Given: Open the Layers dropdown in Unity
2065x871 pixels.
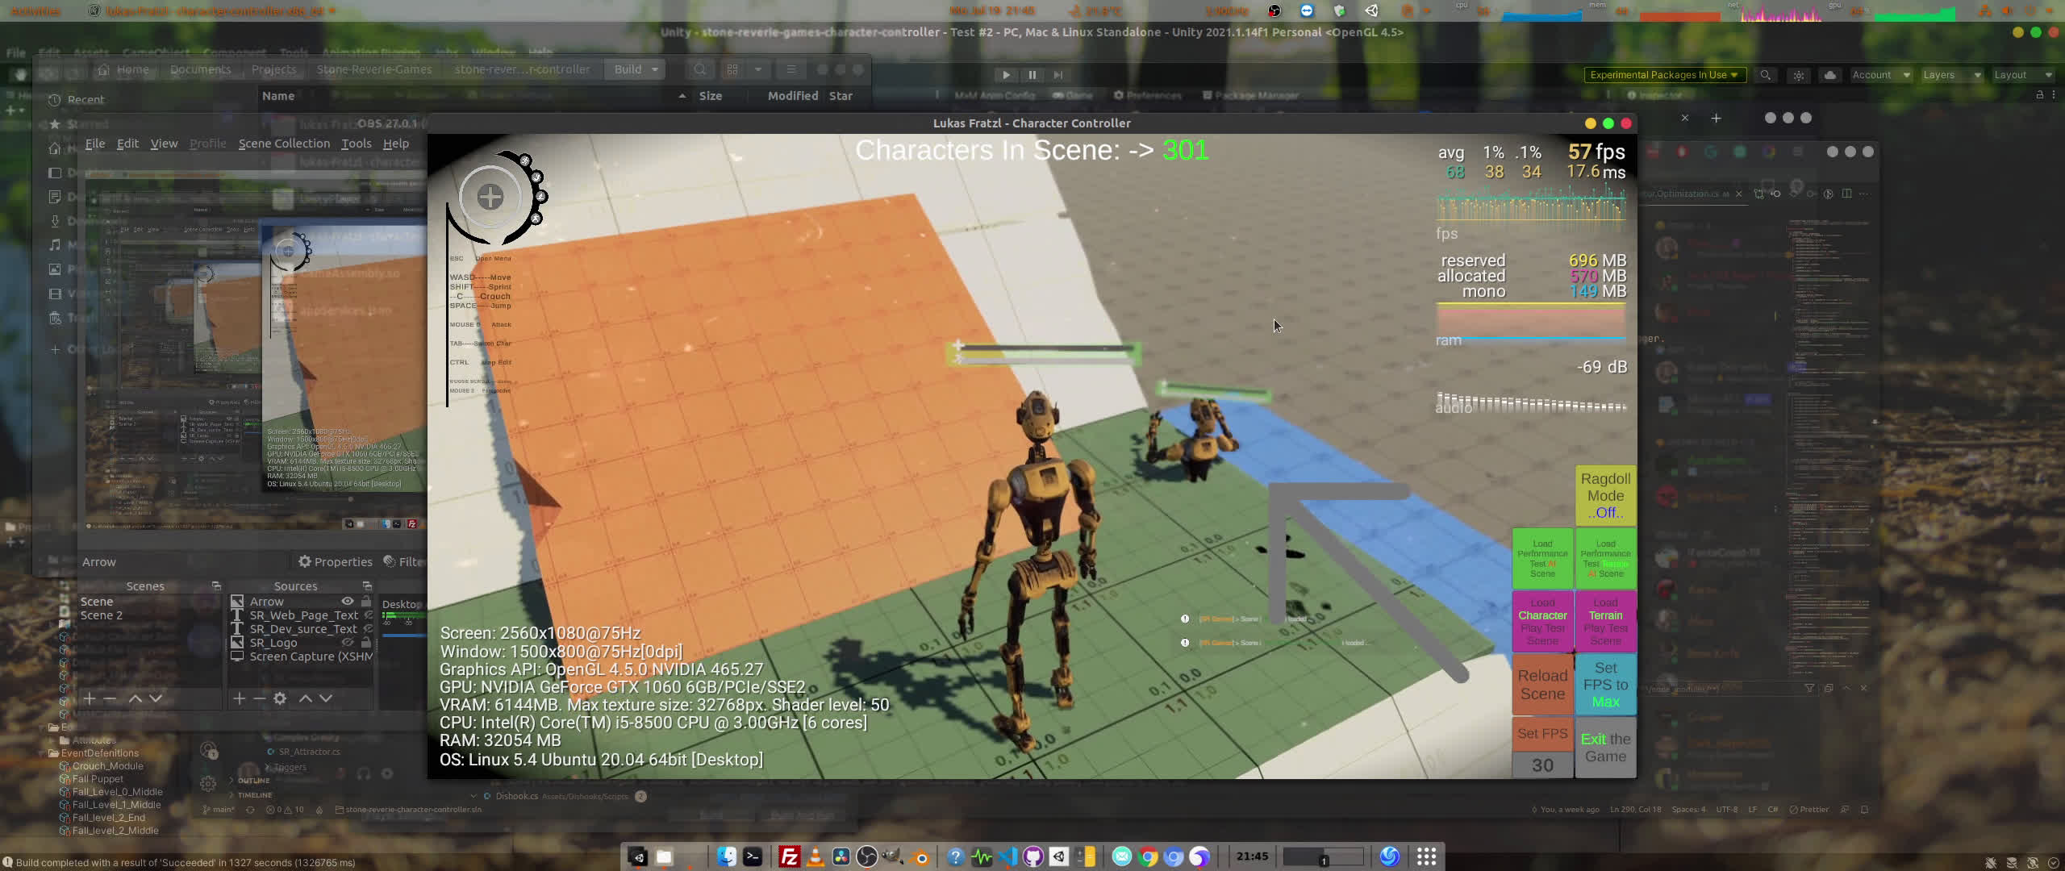Looking at the screenshot, I should click(x=1950, y=75).
